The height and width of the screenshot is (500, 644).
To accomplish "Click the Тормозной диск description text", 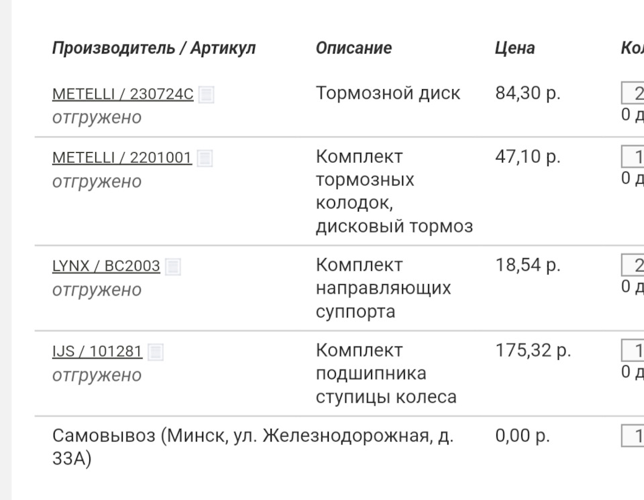I will [x=388, y=93].
